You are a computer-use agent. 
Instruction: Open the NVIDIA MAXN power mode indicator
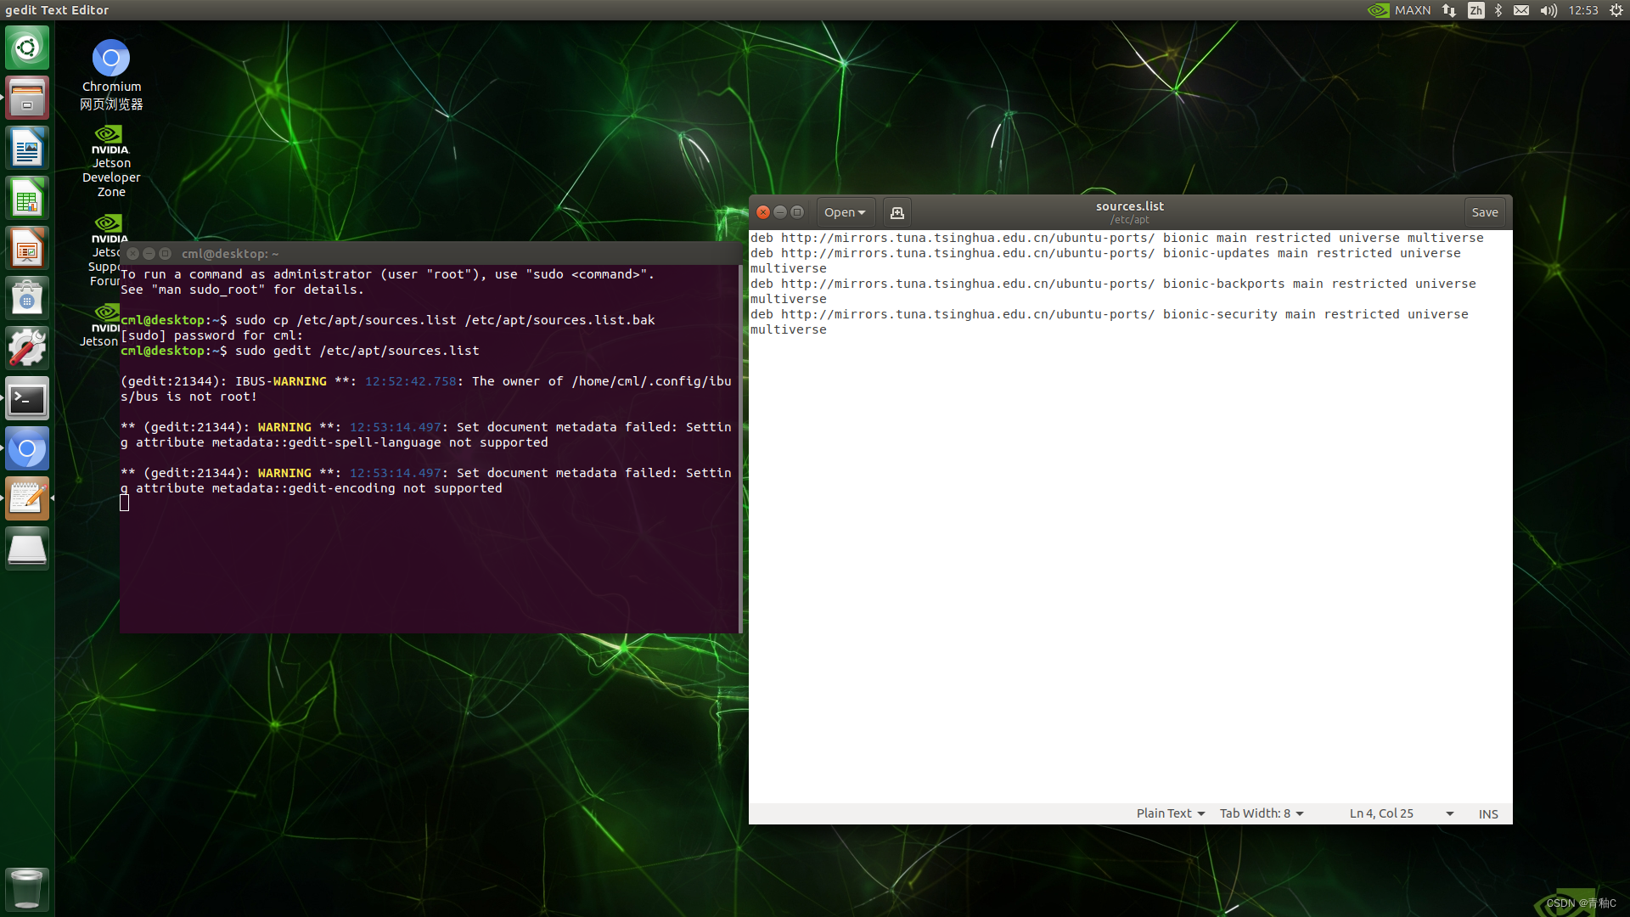(1398, 10)
